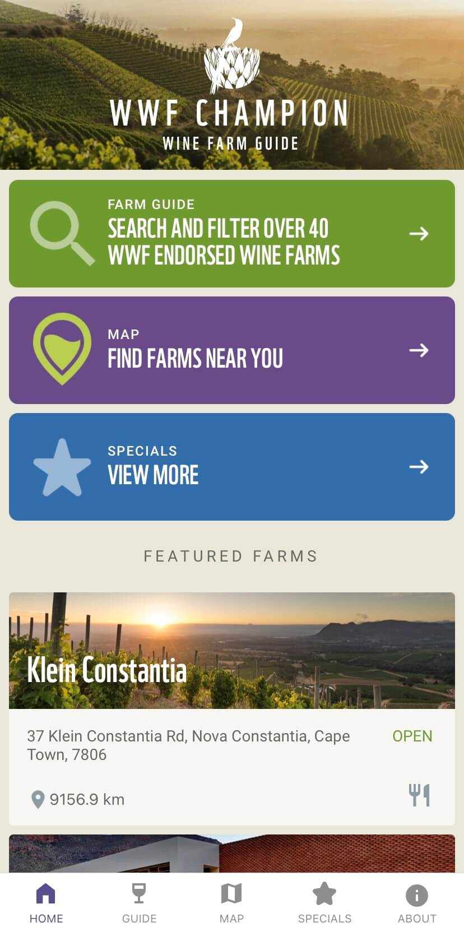Open Search and Filter wine farms button
The image size is (464, 932).
[224, 242]
